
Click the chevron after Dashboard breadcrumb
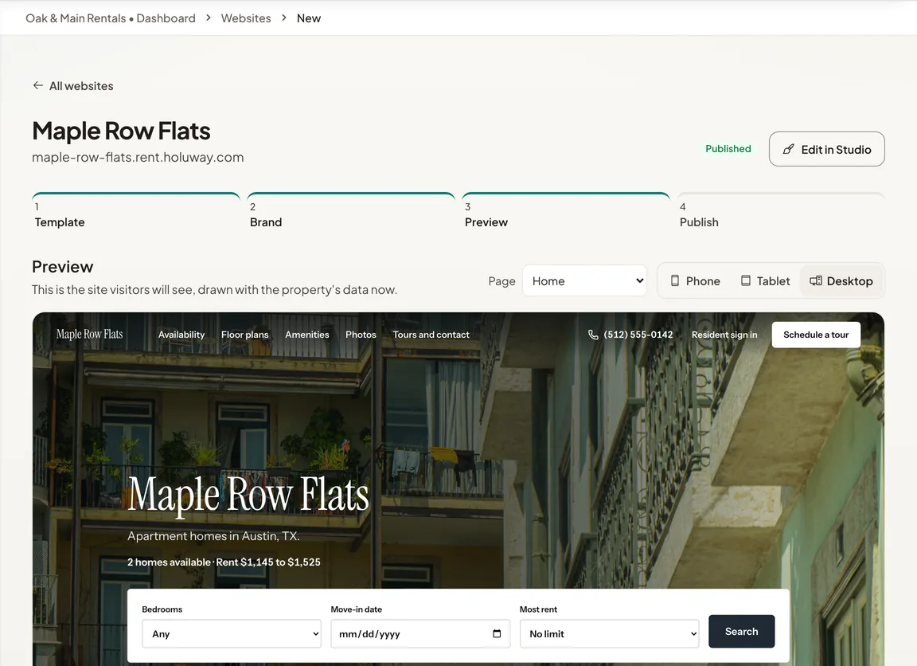[209, 18]
